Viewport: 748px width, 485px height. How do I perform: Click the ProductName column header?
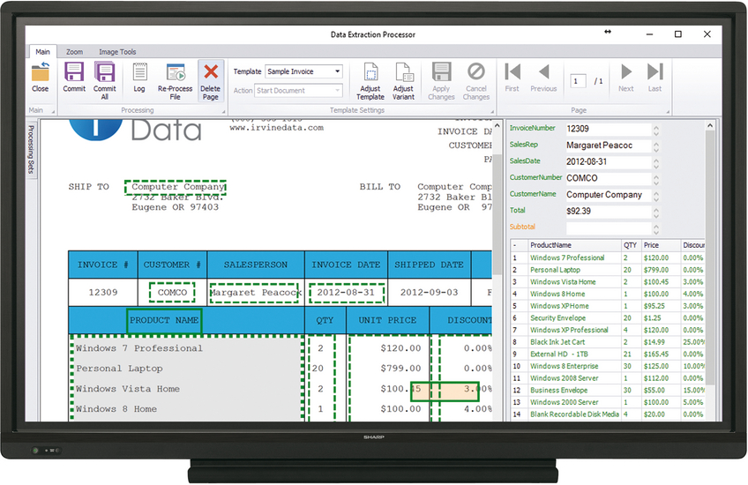pyautogui.click(x=574, y=245)
